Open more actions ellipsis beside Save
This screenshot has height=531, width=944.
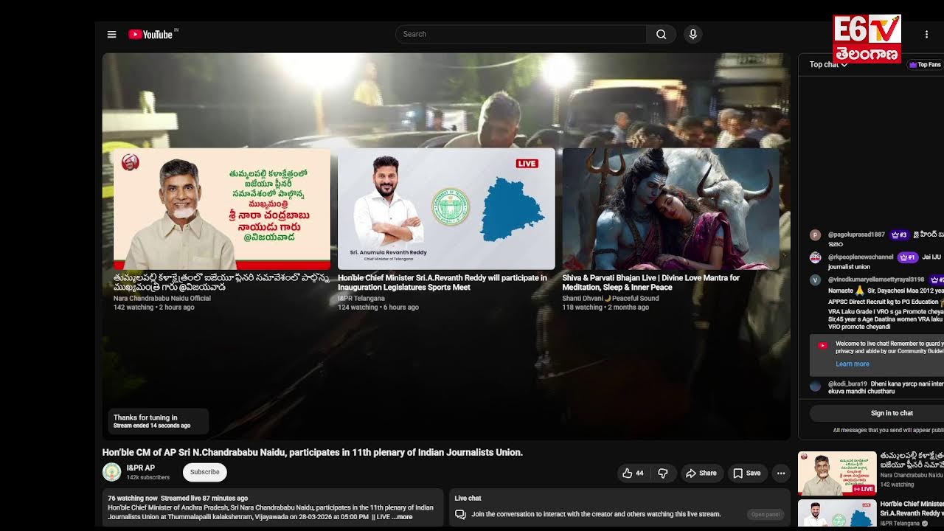coord(780,473)
